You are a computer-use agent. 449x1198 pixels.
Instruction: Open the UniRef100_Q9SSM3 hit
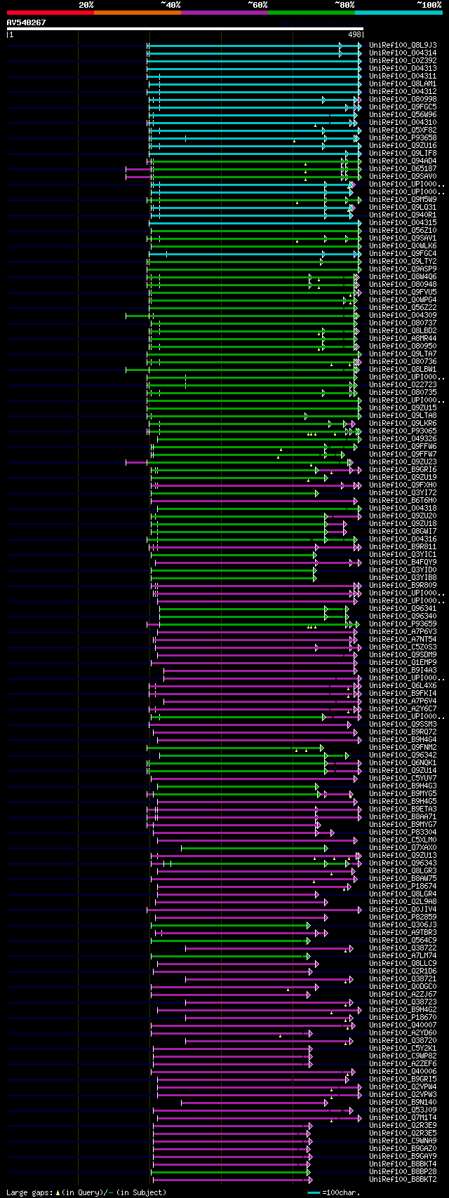[403, 724]
